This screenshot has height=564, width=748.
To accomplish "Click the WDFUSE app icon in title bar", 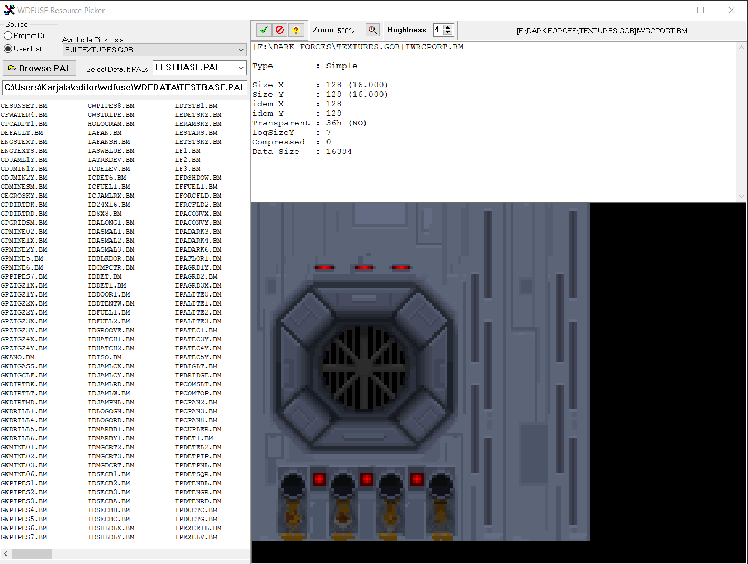I will tap(10, 10).
